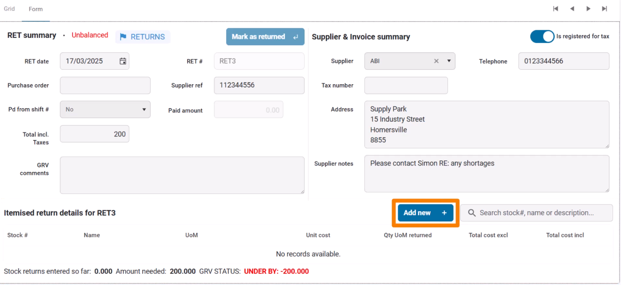This screenshot has width=621, height=285.
Task: Go to first record arrow
Action: [x=556, y=9]
